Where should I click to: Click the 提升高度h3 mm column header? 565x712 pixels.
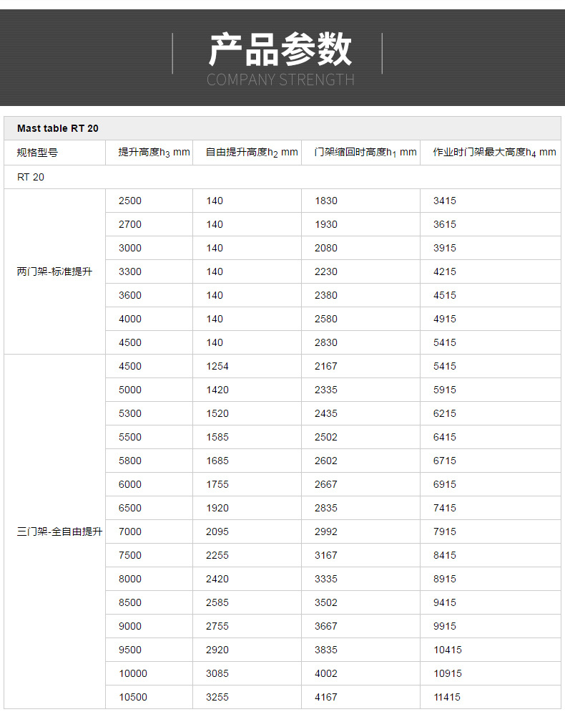154,153
